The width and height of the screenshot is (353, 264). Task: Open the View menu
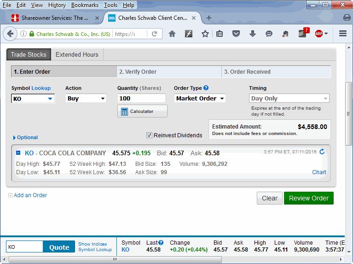[x=37, y=5]
